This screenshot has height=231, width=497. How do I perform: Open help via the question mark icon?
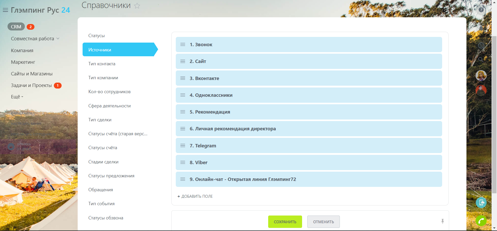coord(481,10)
